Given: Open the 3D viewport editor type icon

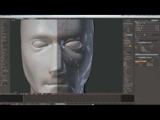Looking at the screenshot, I should coord(1,94).
